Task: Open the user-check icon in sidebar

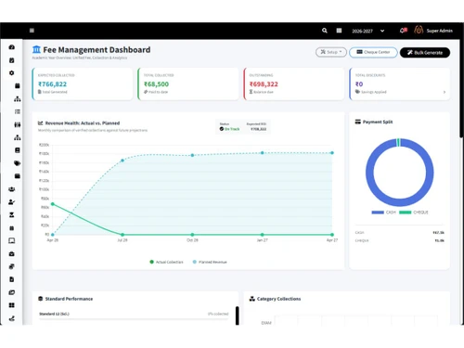Action: [12, 202]
